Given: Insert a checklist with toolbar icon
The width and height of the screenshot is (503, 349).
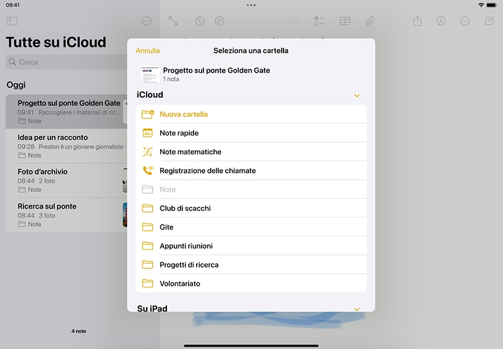Looking at the screenshot, I should [319, 21].
